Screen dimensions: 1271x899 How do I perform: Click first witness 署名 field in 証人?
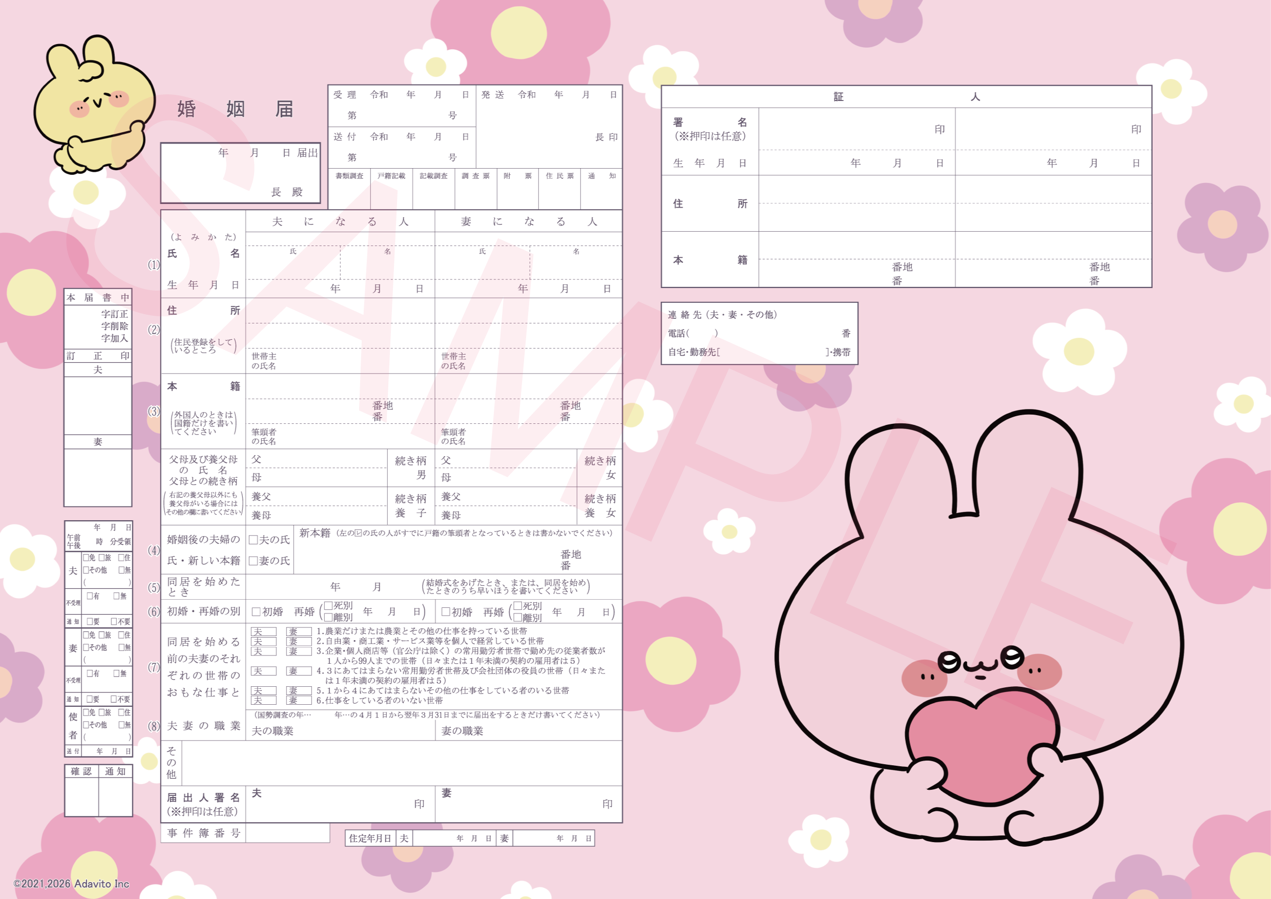point(857,129)
